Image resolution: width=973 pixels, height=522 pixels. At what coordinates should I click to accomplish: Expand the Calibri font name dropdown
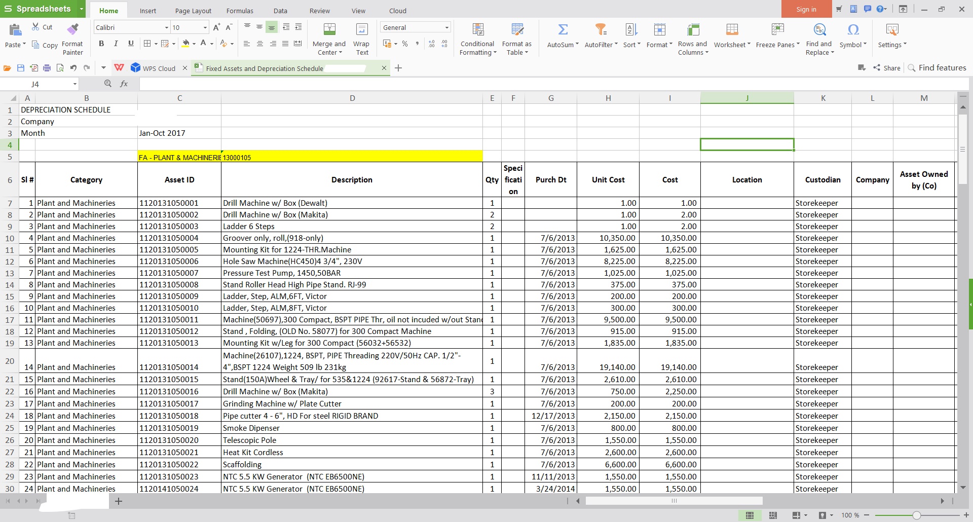click(166, 28)
